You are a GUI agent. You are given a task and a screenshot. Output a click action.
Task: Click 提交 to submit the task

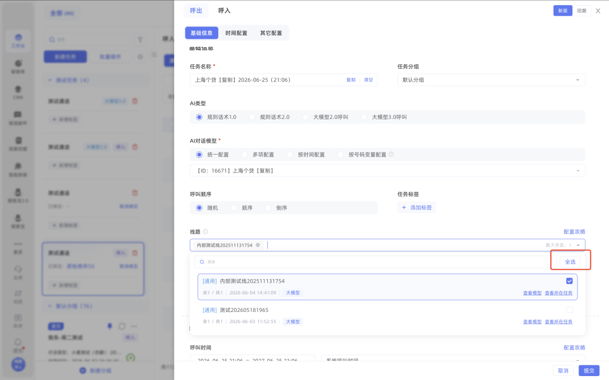589,370
